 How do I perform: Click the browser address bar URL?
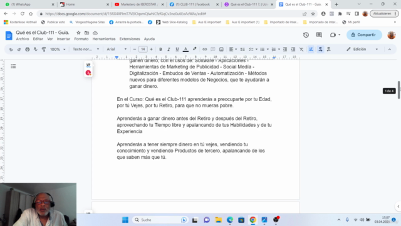click(125, 14)
